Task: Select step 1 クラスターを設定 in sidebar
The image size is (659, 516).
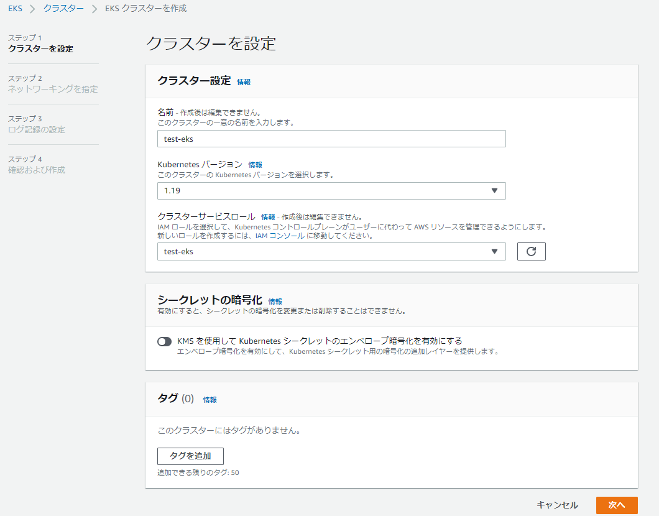Action: [40, 48]
